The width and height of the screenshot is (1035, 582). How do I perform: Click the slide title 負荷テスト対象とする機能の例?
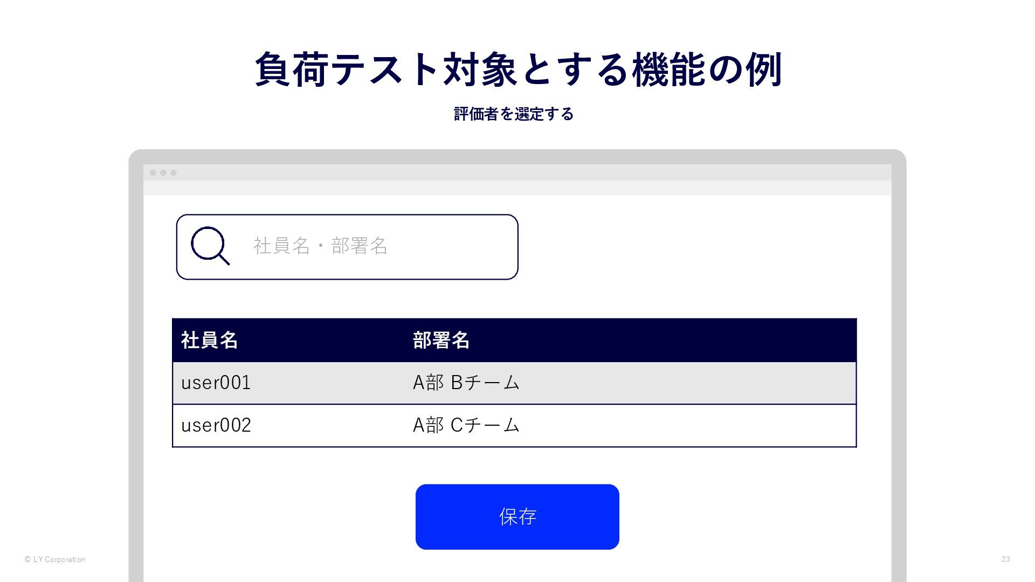(517, 70)
